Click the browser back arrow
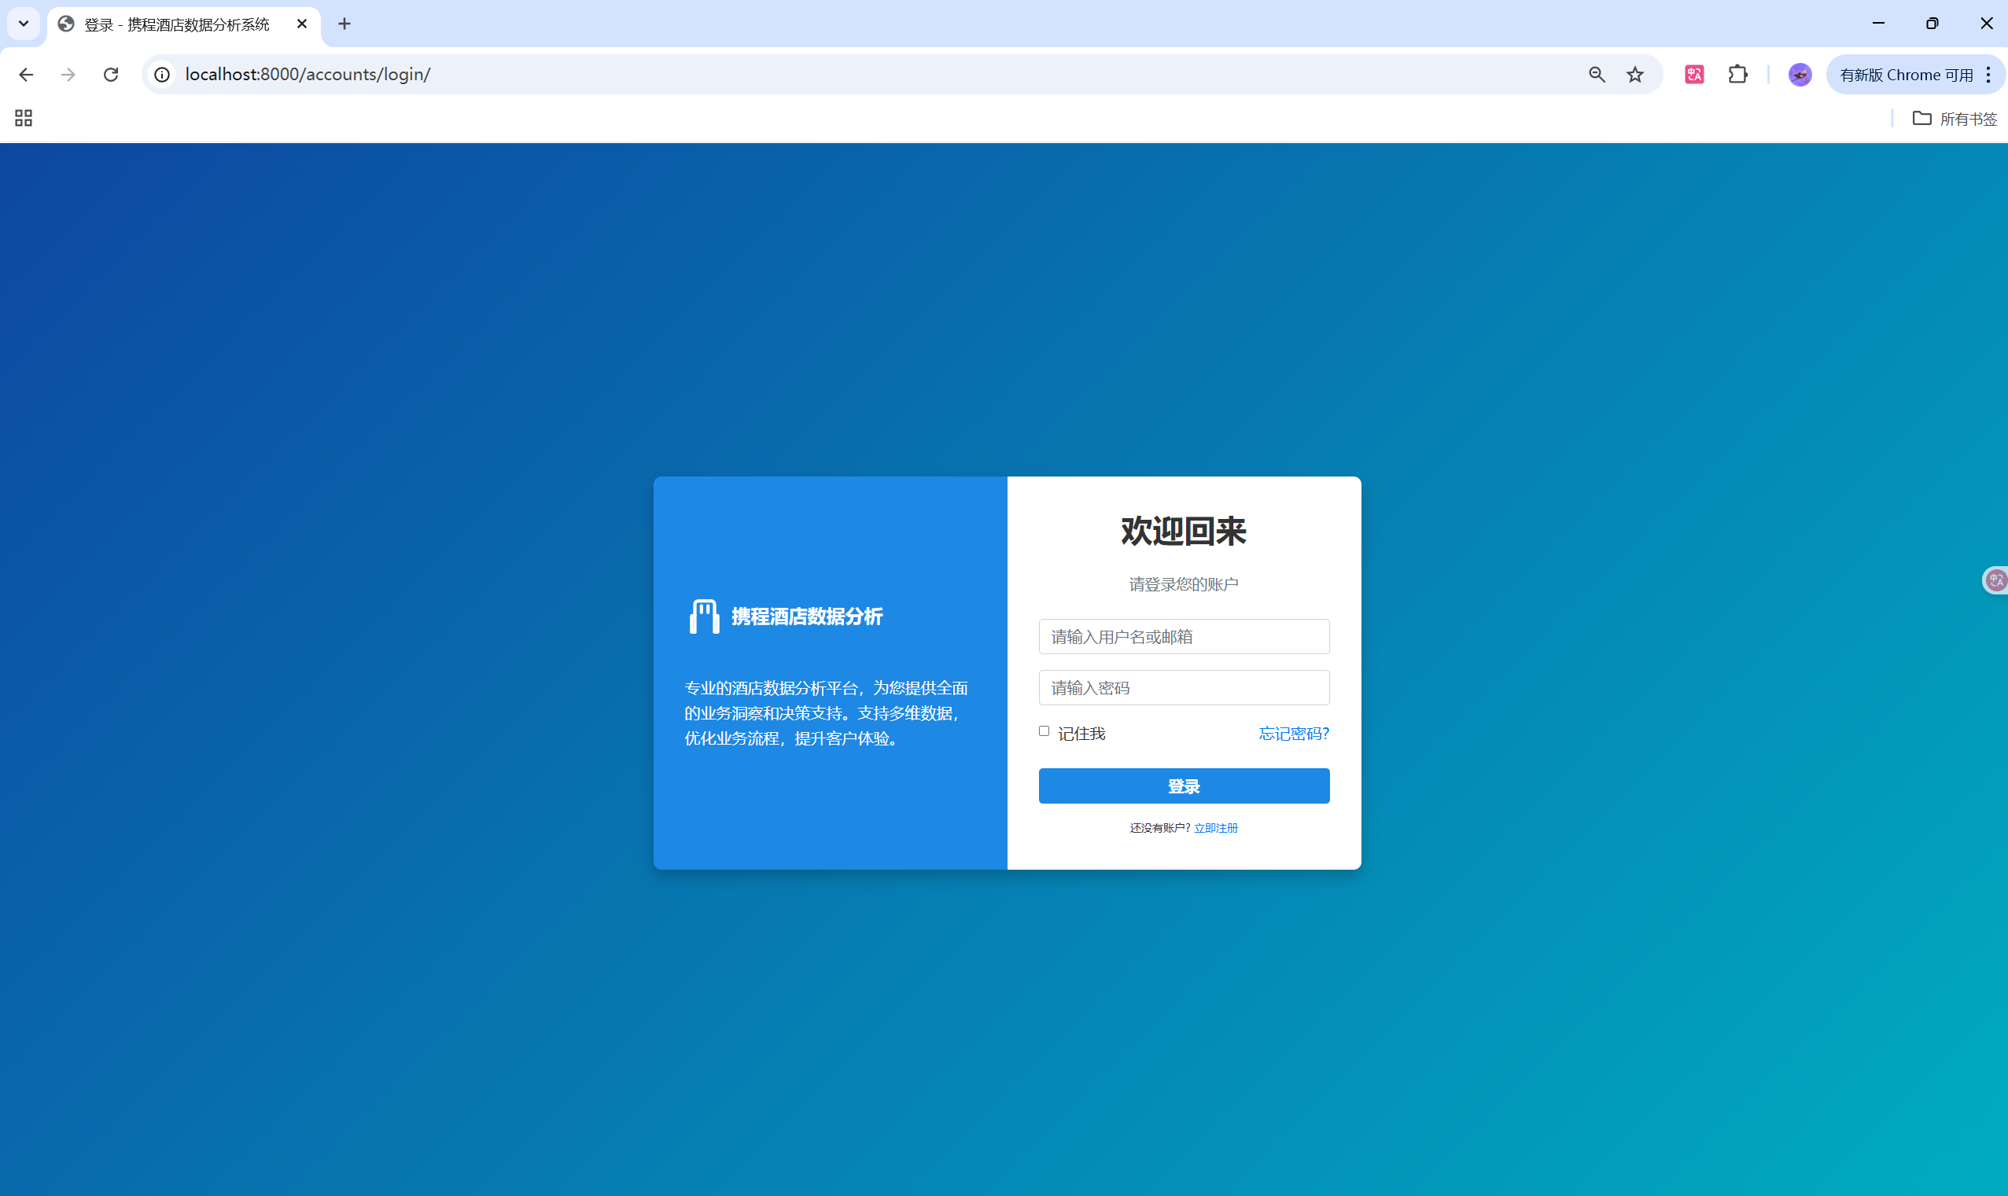The height and width of the screenshot is (1196, 2008). click(x=26, y=75)
